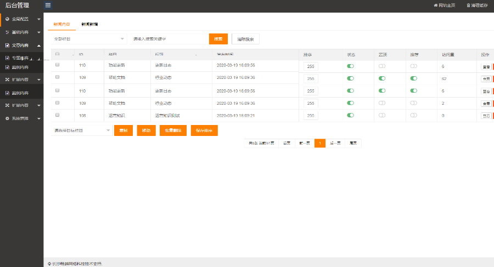Click the 批量删除 button
The height and width of the screenshot is (267, 494).
[173, 130]
